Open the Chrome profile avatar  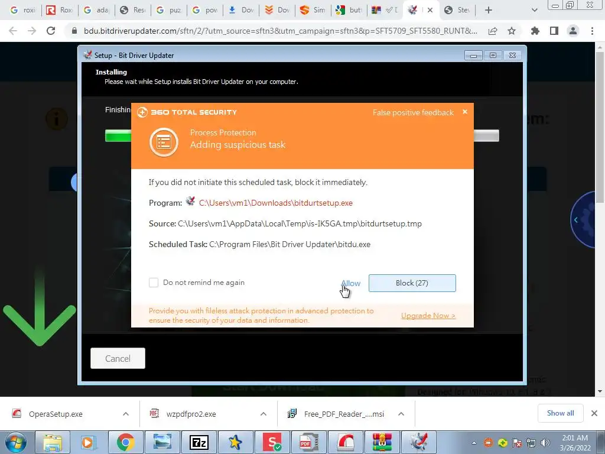pyautogui.click(x=573, y=31)
